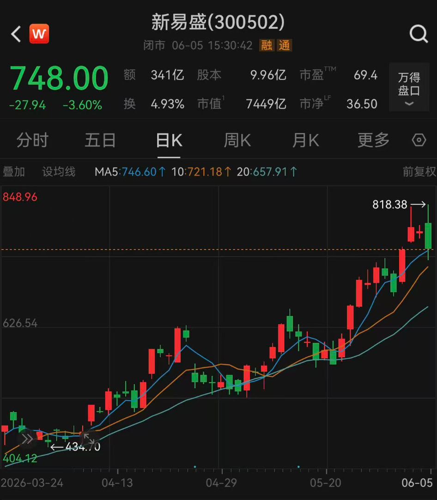
Task: Tap the market cap value 7449亿
Action: 266,104
